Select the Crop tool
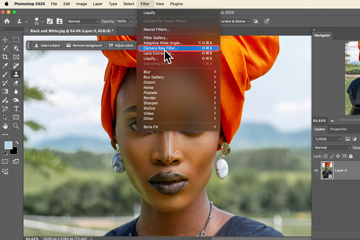The width and height of the screenshot is (360, 240). 5,57
